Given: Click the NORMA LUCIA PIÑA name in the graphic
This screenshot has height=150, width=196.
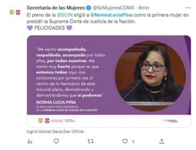Looking at the screenshot, I should (x=56, y=102).
